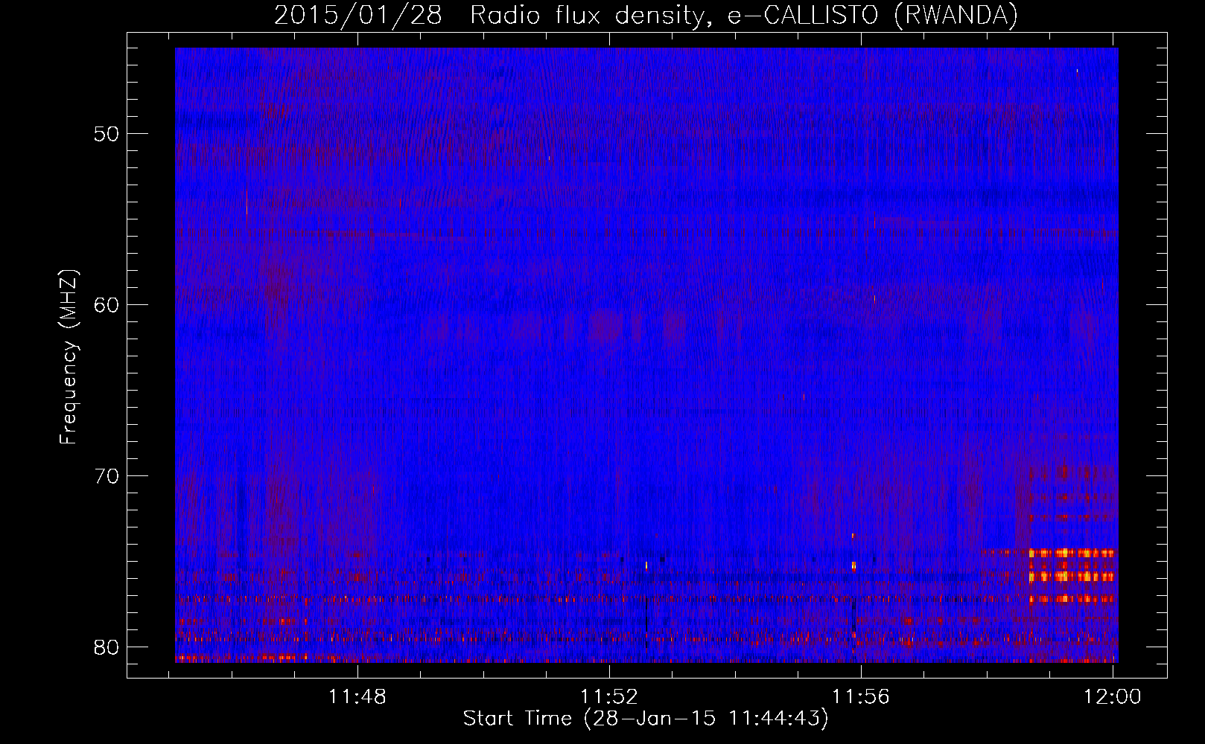
Task: Click the 80 frequency tick label
Action: click(x=106, y=647)
